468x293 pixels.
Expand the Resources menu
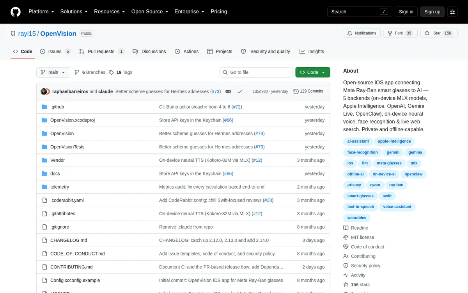[x=109, y=12]
